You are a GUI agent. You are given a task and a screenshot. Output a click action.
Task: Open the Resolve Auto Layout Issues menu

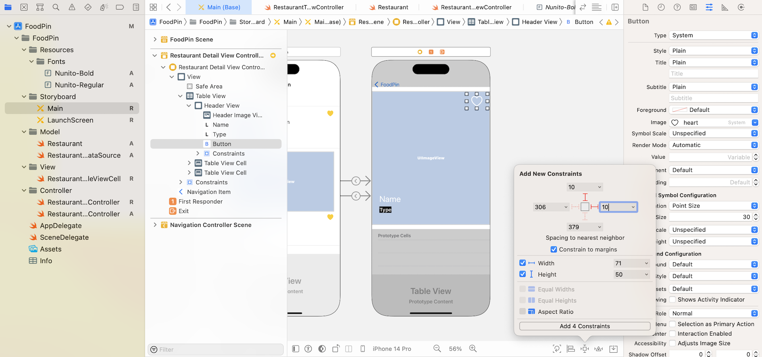[599, 349]
